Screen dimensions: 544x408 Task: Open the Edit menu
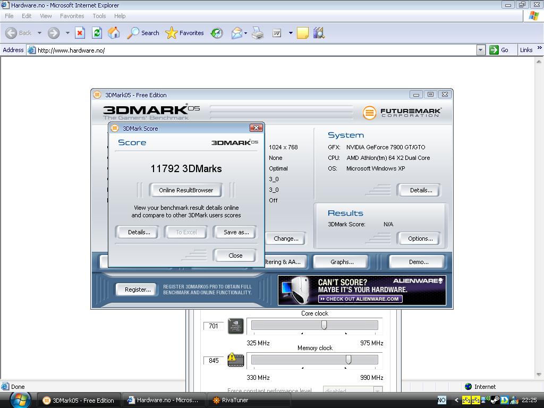27,16
